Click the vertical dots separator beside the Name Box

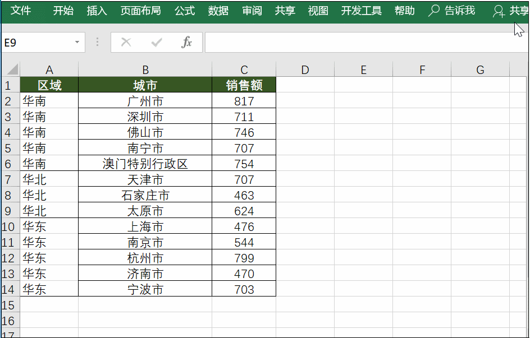click(x=97, y=41)
